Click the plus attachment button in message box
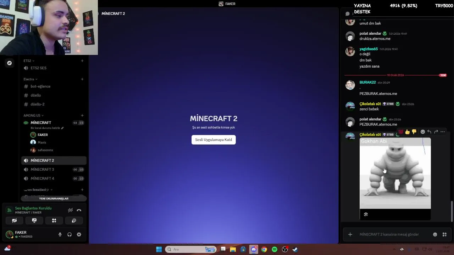454x255 pixels. (350, 234)
